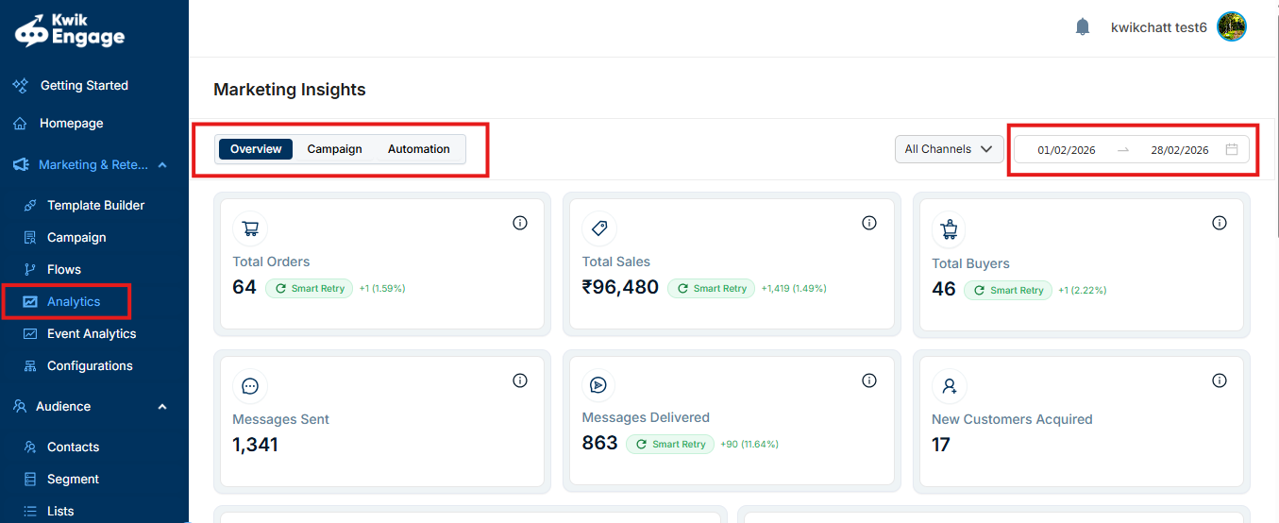Switch to the Automation tab

point(418,149)
